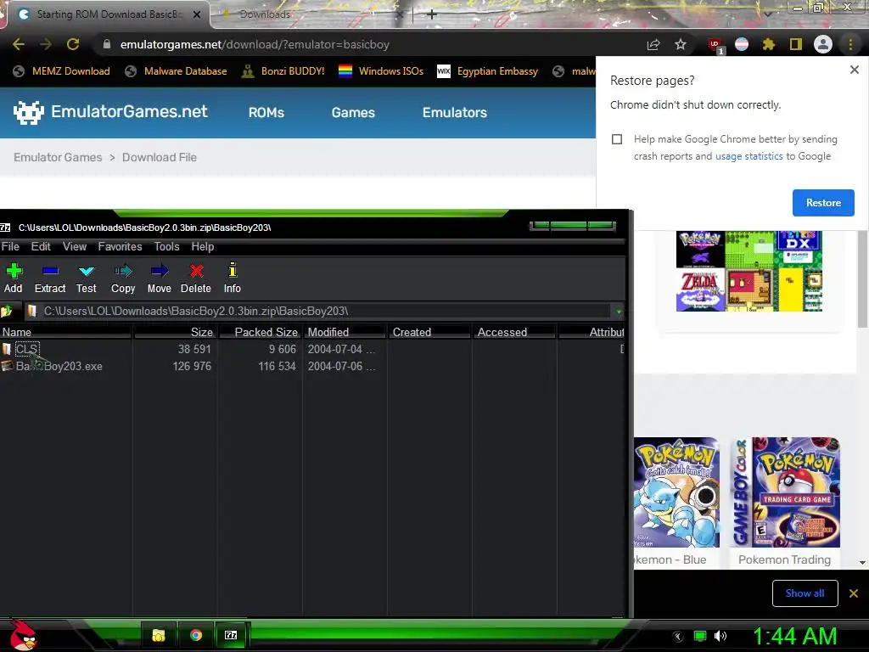Switch to Chrome from the taskbar
Image resolution: width=869 pixels, height=652 pixels.
(x=196, y=635)
